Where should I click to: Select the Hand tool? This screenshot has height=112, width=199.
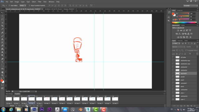(2, 72)
